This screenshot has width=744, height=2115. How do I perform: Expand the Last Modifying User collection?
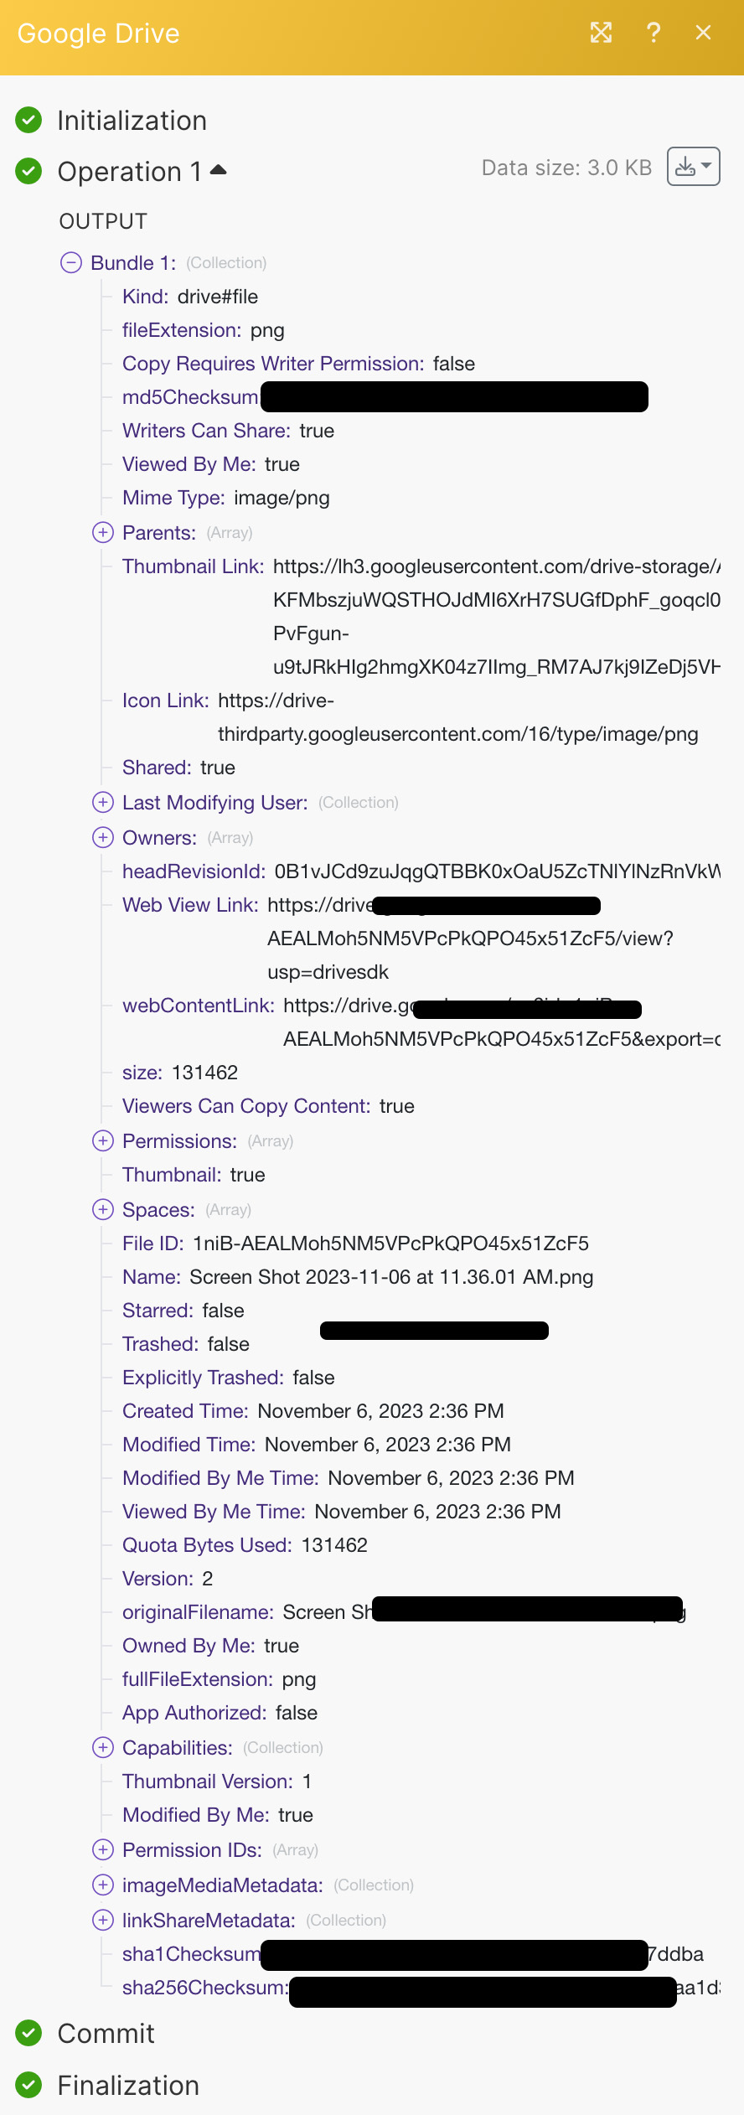click(x=103, y=803)
